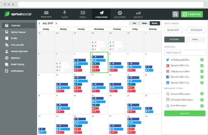Click the Sprout Queue icon
The width and height of the screenshot is (208, 135).
pyautogui.click(x=7, y=32)
